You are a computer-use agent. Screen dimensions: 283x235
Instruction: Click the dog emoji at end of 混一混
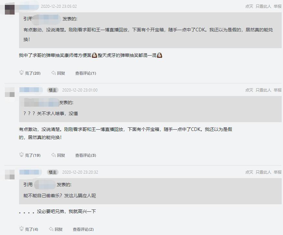pos(159,55)
